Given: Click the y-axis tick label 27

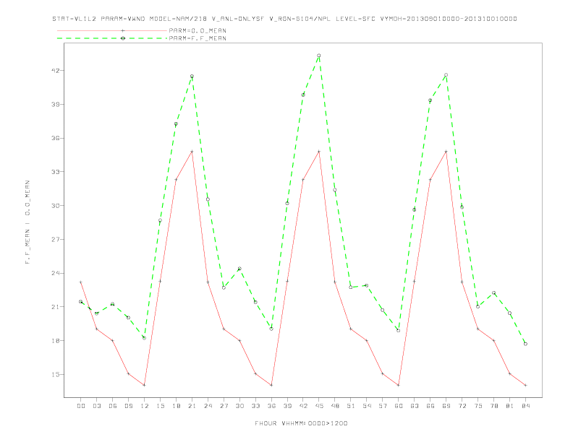Looking at the screenshot, I should 56,240.
